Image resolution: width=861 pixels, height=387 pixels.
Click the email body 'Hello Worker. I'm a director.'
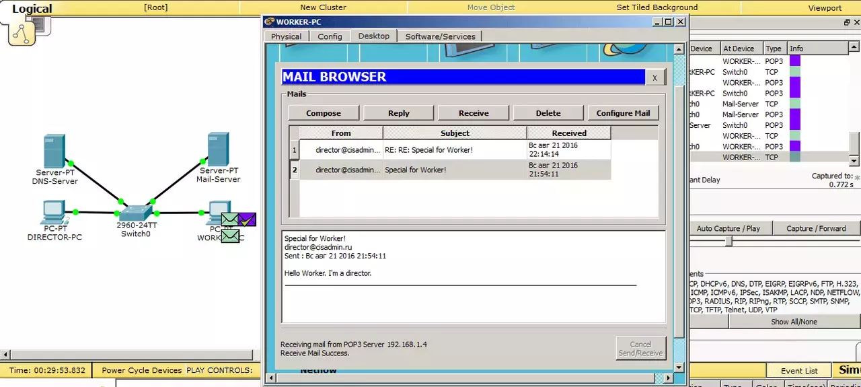coord(328,273)
